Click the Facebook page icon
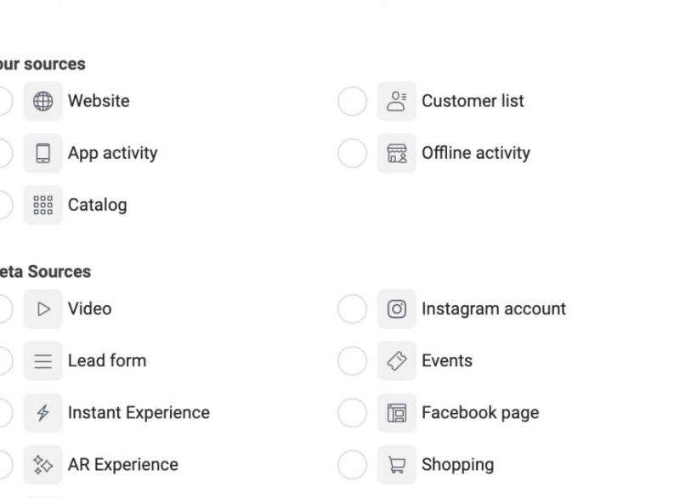680x498 pixels. tap(396, 413)
